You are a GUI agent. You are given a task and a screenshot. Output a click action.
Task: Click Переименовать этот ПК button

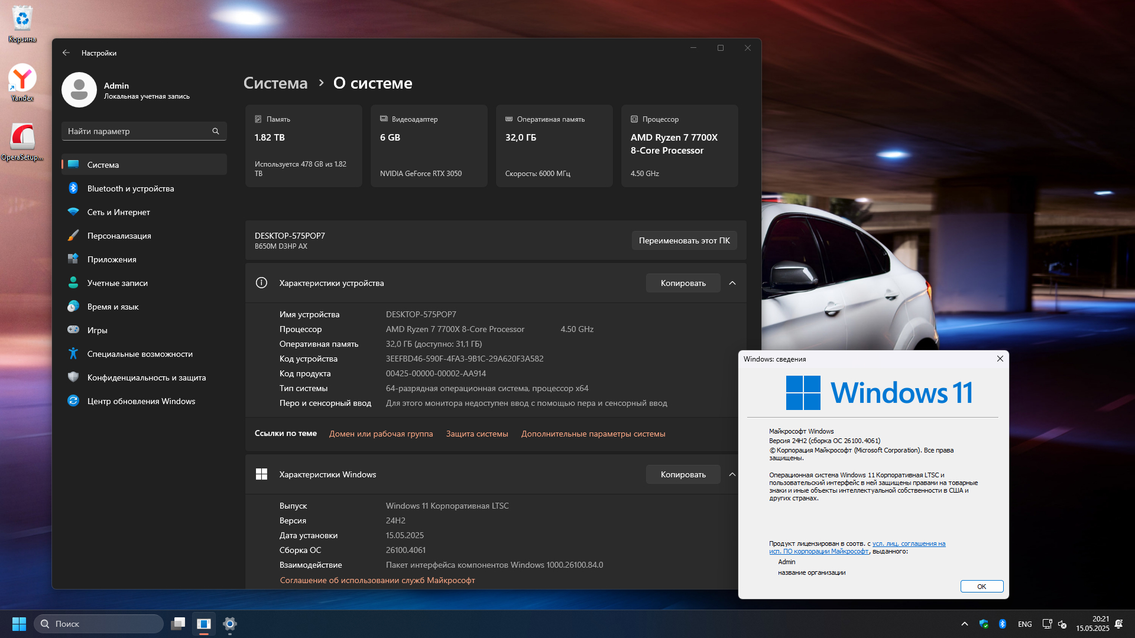[x=684, y=240]
